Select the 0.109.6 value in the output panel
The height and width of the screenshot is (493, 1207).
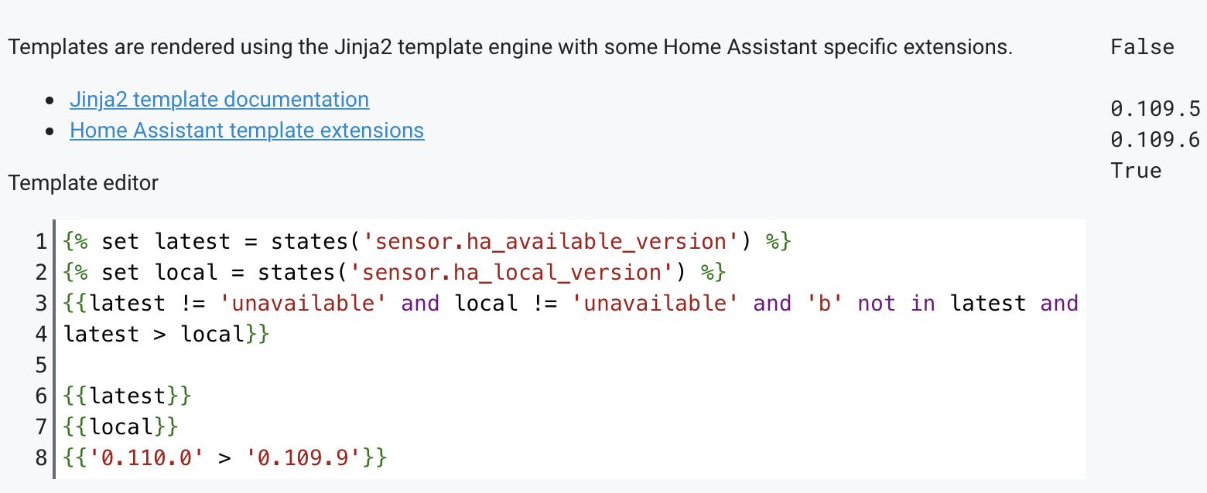1155,140
